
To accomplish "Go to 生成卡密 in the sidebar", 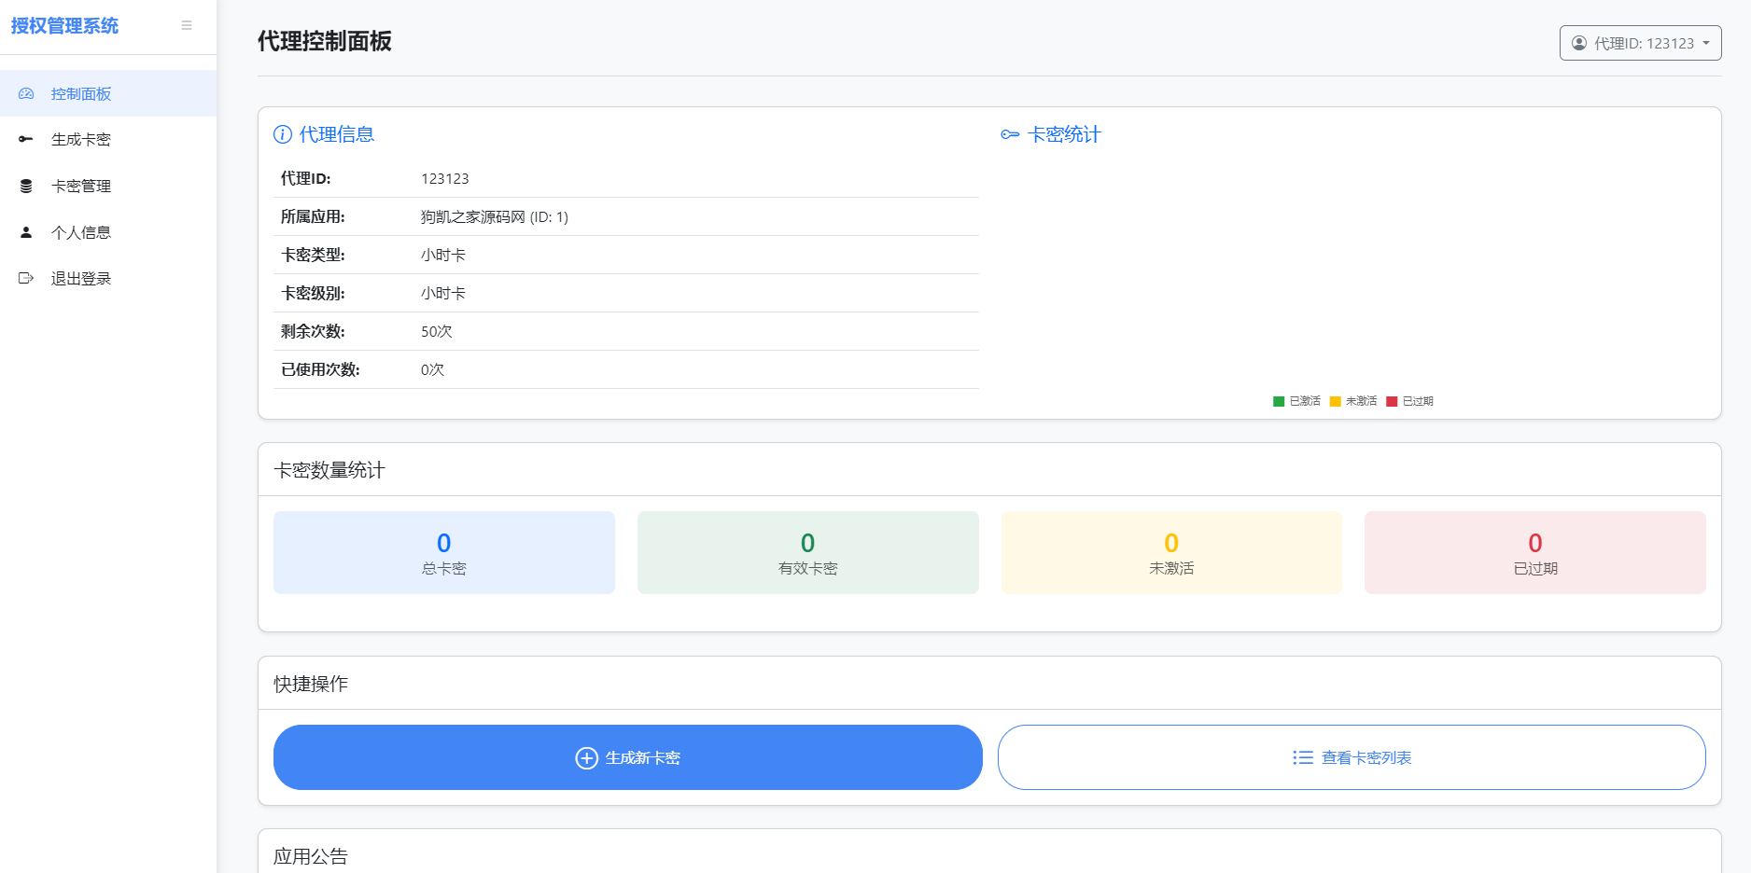I will point(108,139).
